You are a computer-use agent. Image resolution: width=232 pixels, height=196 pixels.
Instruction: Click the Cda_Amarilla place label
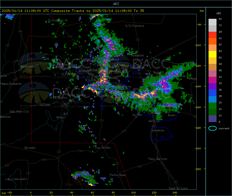click(19, 112)
